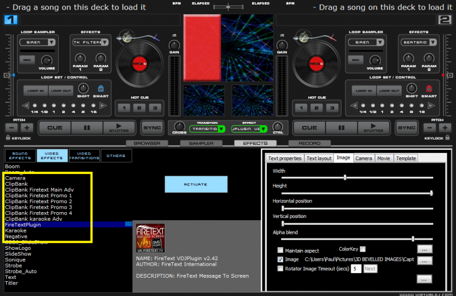456x296 pixels.
Task: Click left deck effects Param 1 knob
Action: pos(80,58)
